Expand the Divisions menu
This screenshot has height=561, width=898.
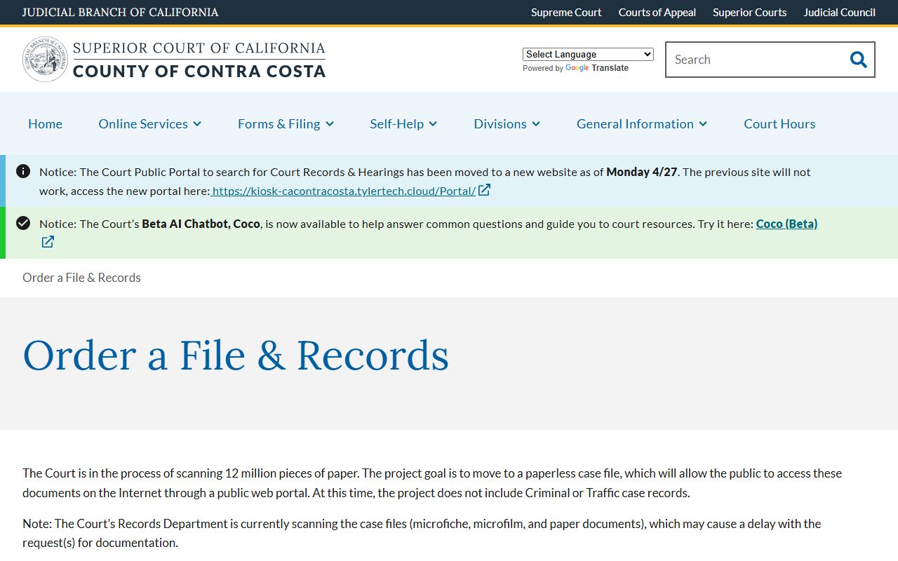click(507, 123)
